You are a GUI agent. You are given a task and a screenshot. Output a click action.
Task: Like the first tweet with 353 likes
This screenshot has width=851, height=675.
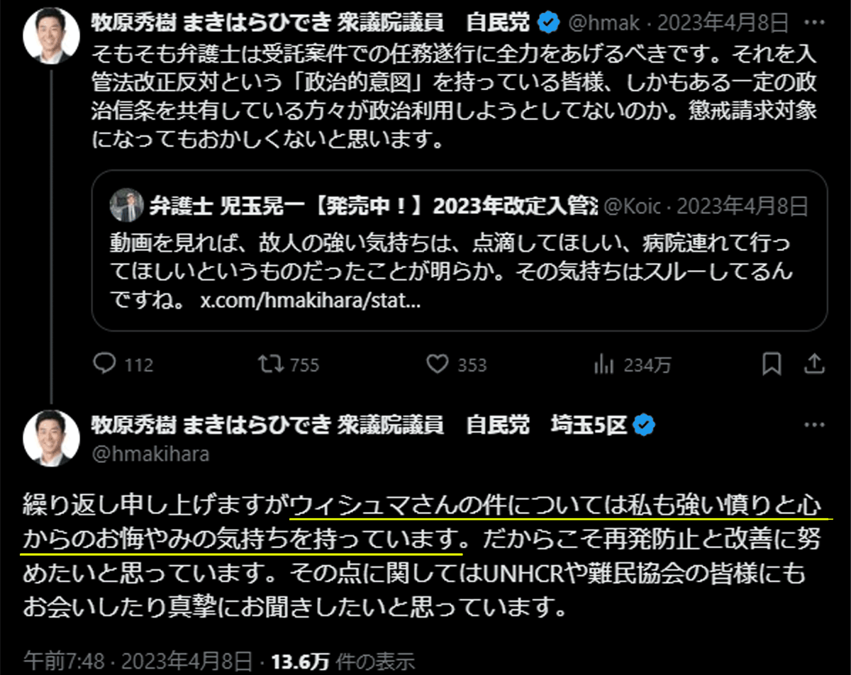[437, 364]
